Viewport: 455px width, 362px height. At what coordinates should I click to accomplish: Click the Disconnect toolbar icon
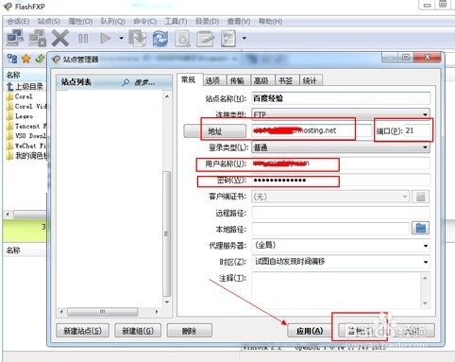tap(38, 38)
